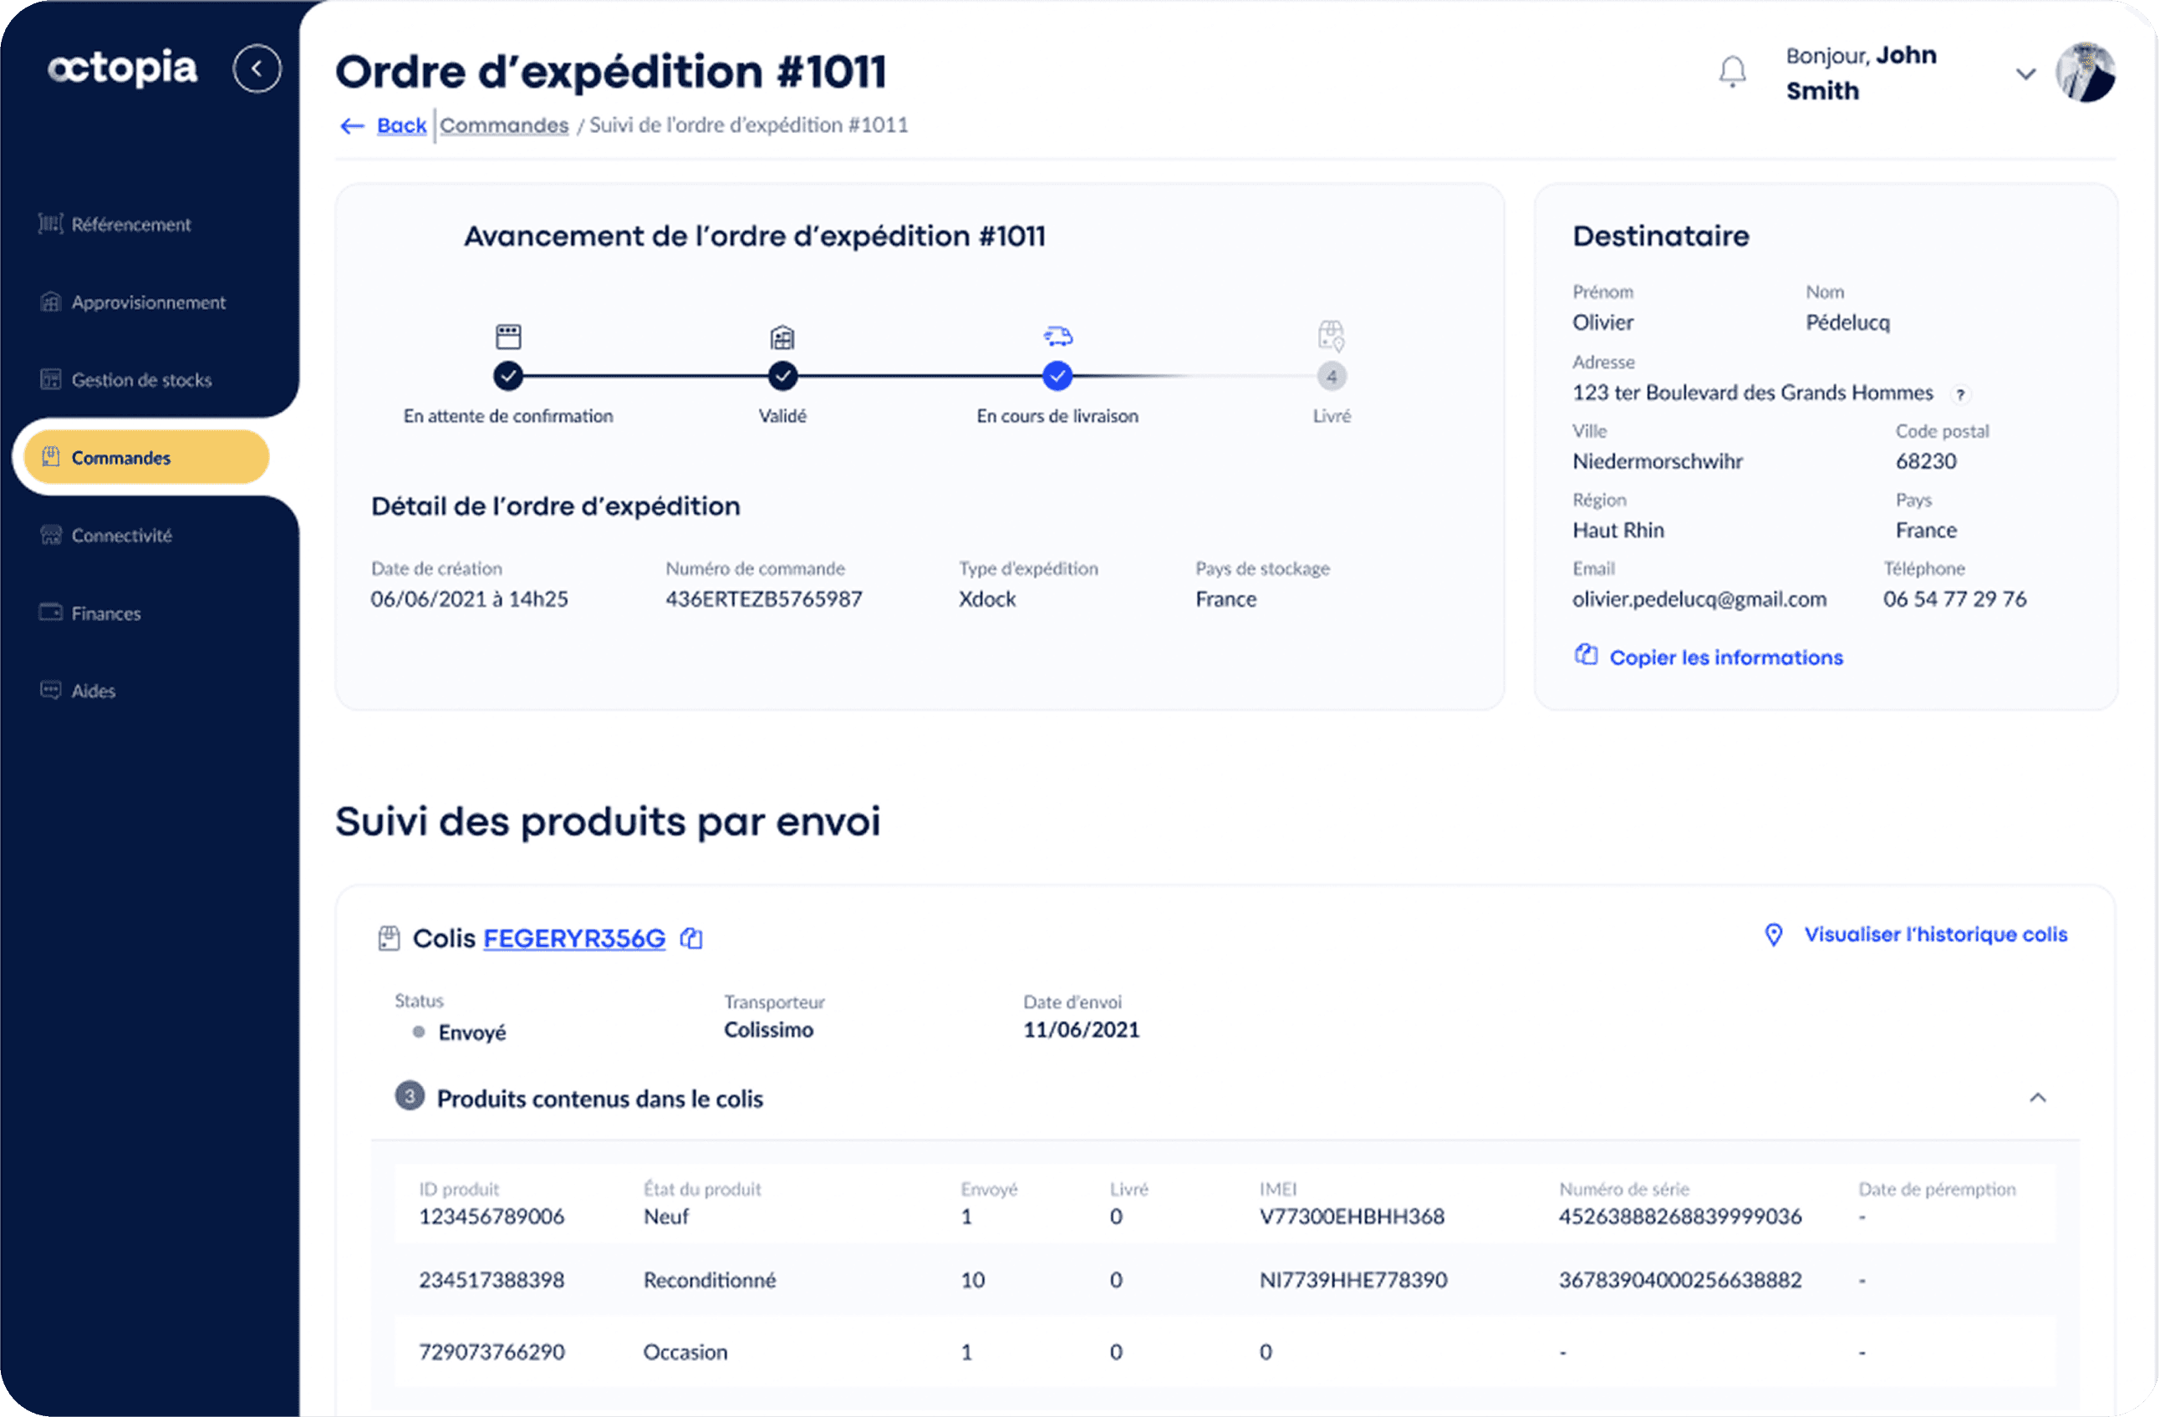Open Visualiser l'historique colis

pos(1934,934)
